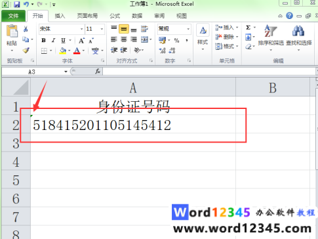The image size is (318, 239).
Task: Select the Format Painter brush
Action: [x=26, y=51]
